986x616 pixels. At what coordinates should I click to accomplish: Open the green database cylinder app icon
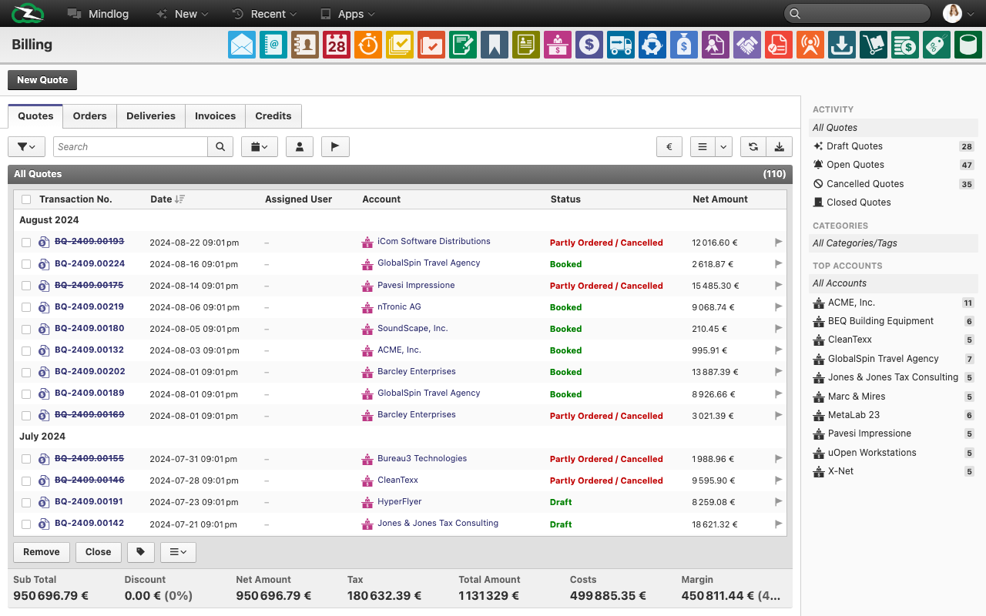(968, 45)
